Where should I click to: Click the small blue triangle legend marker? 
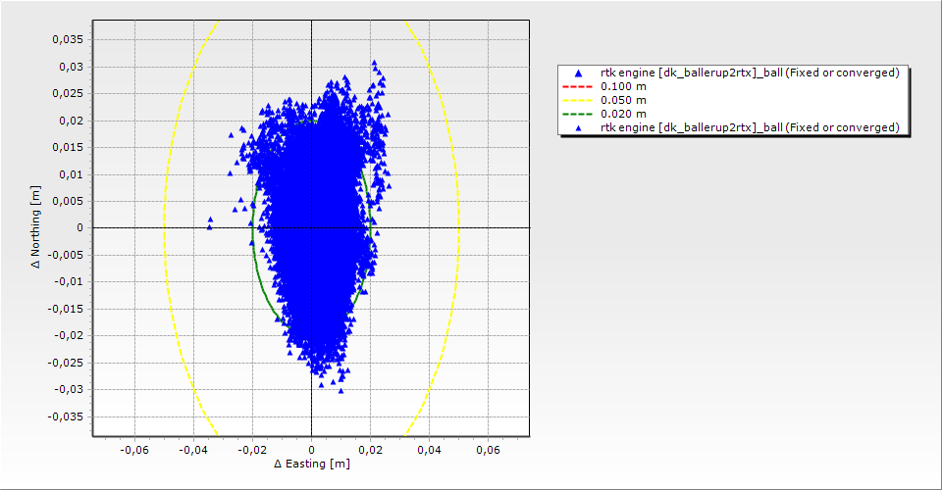[x=578, y=128]
